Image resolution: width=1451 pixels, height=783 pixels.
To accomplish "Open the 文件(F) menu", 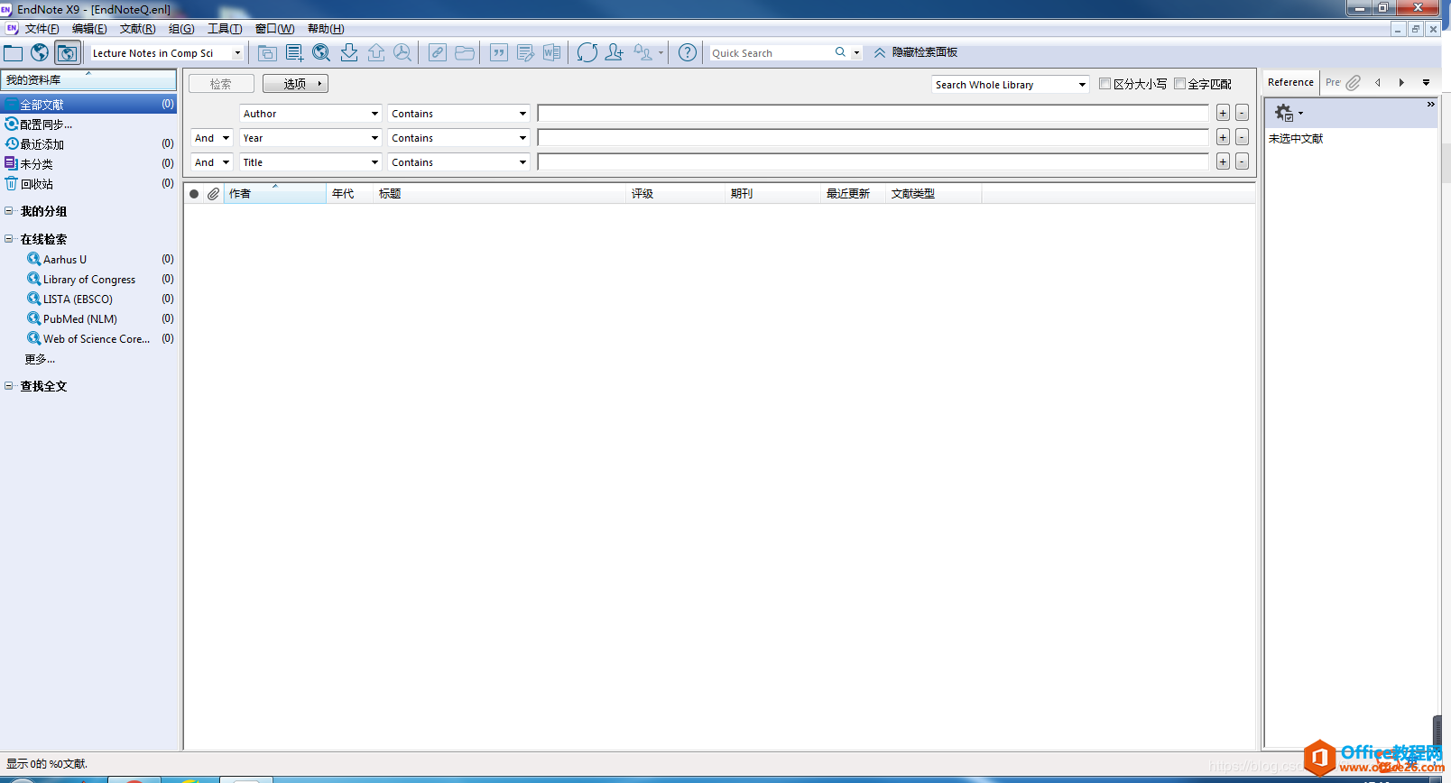I will coord(42,29).
